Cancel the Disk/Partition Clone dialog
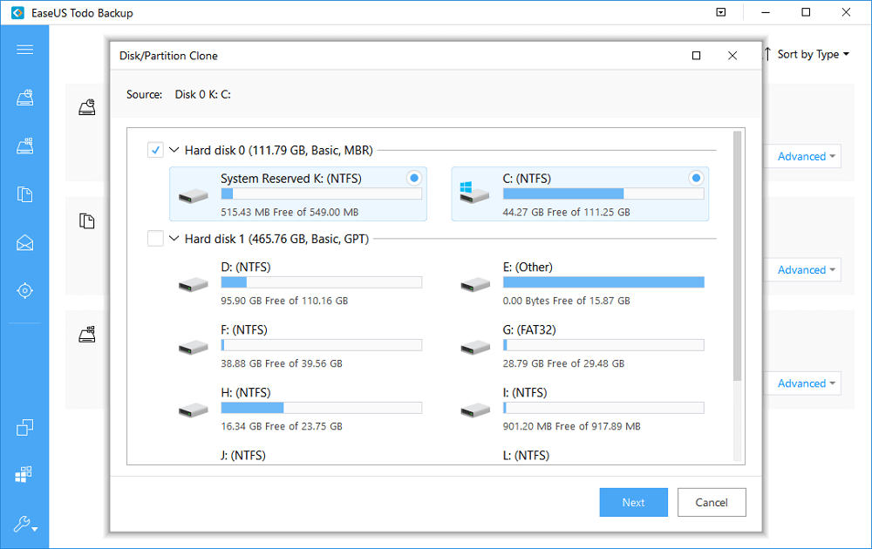This screenshot has width=872, height=549. [712, 502]
